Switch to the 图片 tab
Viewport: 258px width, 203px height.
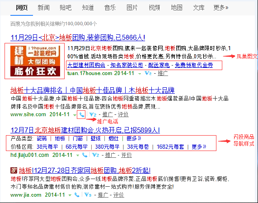coord(132,8)
